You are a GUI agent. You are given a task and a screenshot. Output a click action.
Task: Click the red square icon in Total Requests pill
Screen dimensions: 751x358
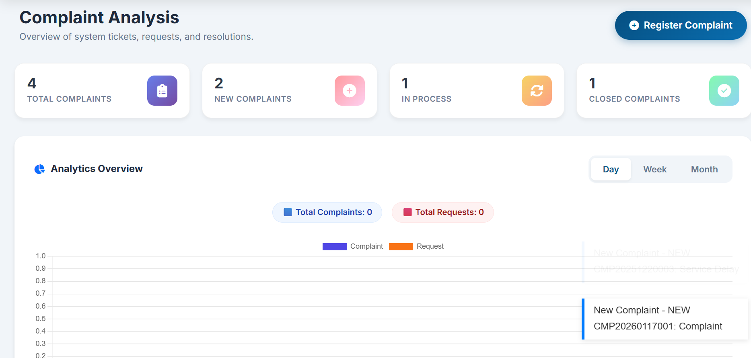click(x=407, y=212)
